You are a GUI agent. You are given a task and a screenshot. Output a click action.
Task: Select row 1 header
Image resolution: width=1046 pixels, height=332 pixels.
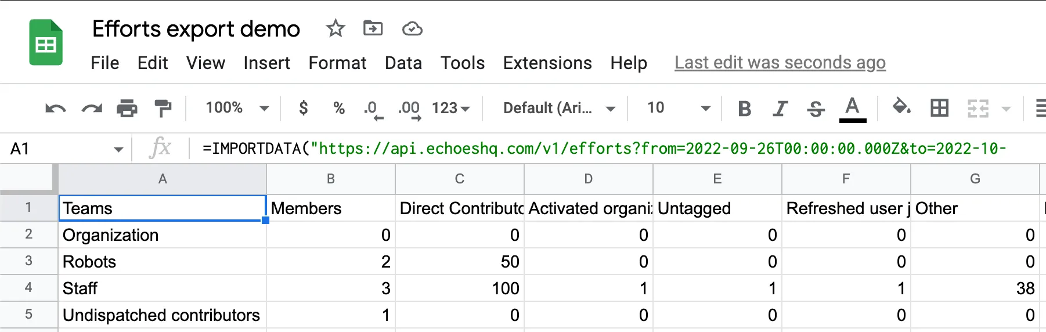(28, 207)
